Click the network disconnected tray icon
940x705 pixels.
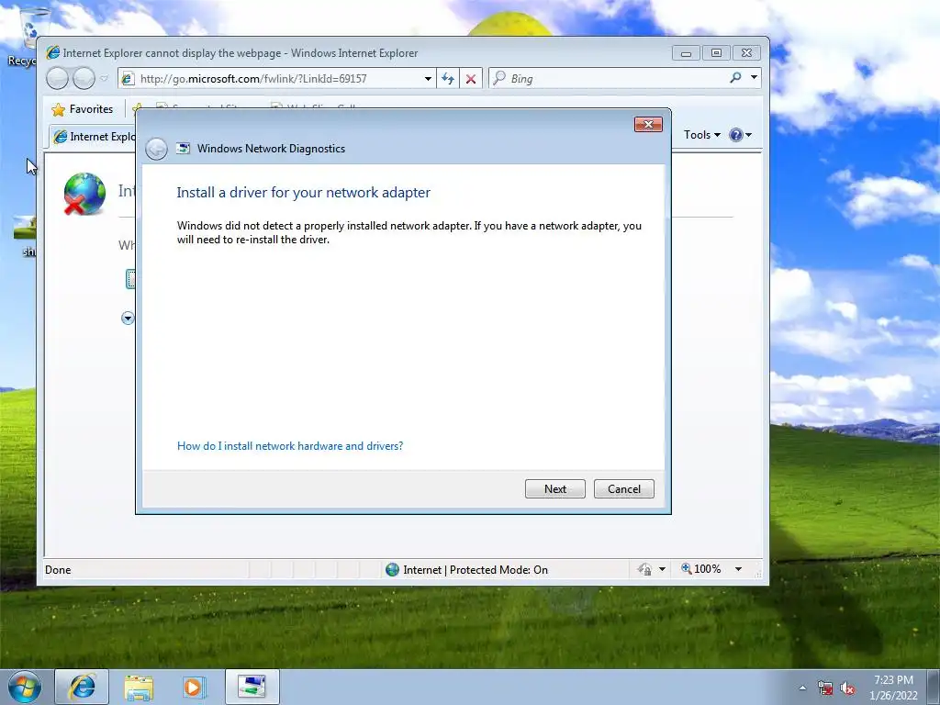click(x=825, y=688)
